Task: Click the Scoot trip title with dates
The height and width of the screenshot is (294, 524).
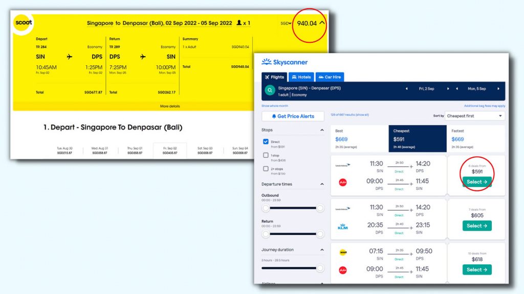Action: coord(160,23)
